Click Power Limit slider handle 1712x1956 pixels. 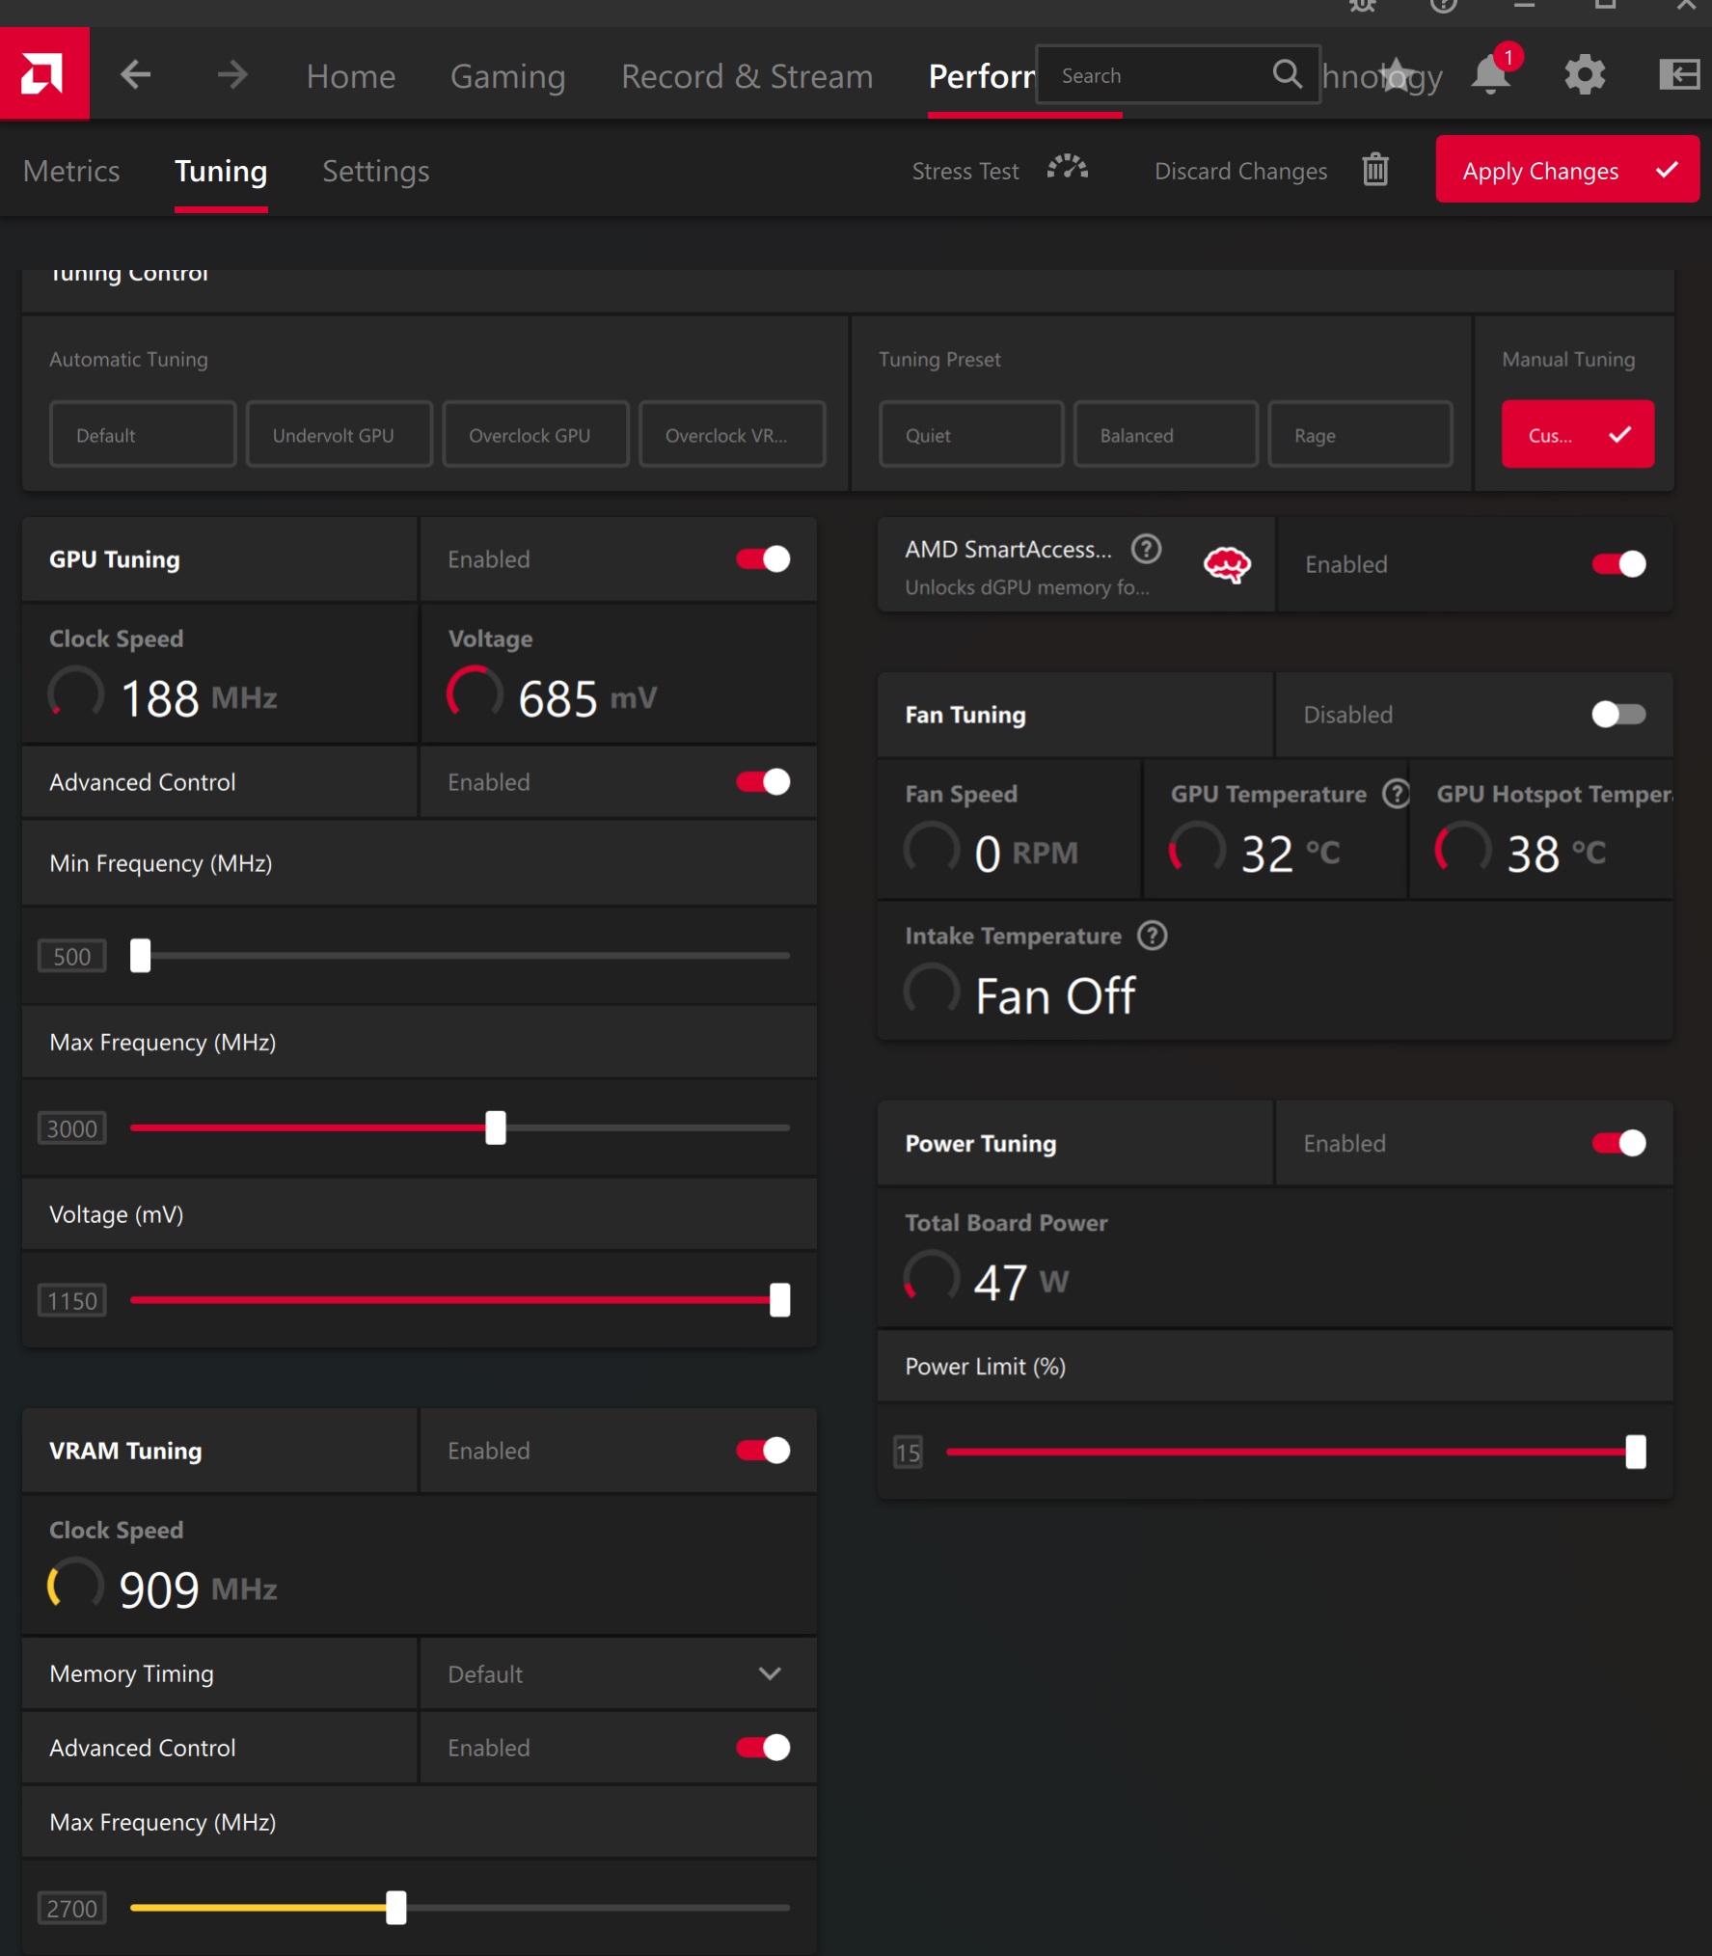(1636, 1452)
